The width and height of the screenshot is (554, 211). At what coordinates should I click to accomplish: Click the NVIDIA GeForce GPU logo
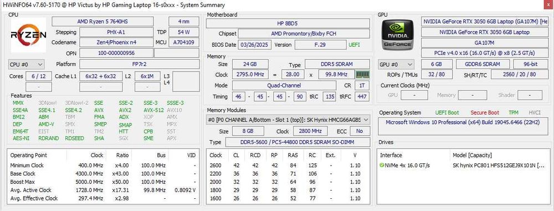[x=397, y=35]
